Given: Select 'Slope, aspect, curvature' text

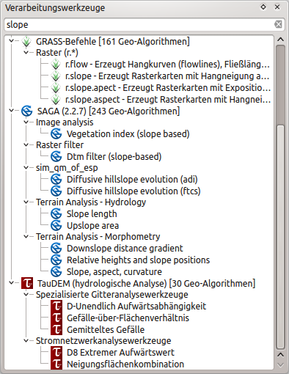Looking at the screenshot, I should tap(114, 271).
